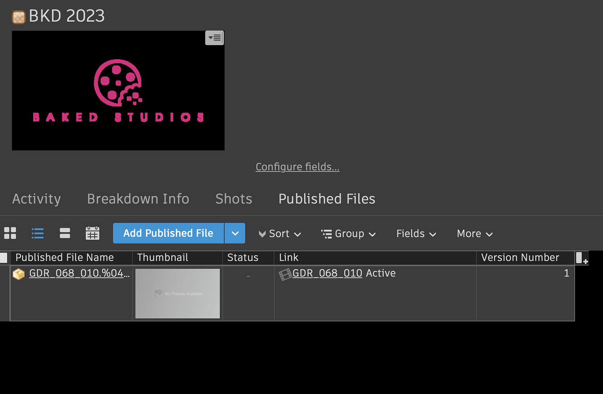
Task: Switch to thumbnail grid view
Action: [x=10, y=233]
